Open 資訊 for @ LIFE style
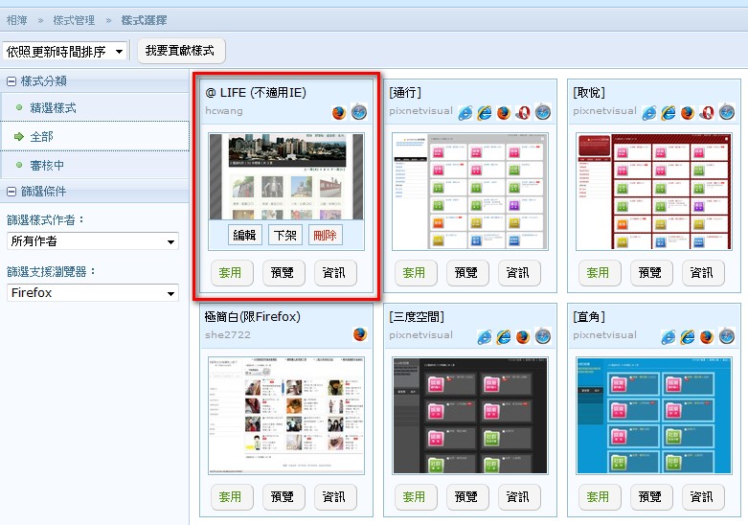This screenshot has height=525, width=748. (335, 273)
